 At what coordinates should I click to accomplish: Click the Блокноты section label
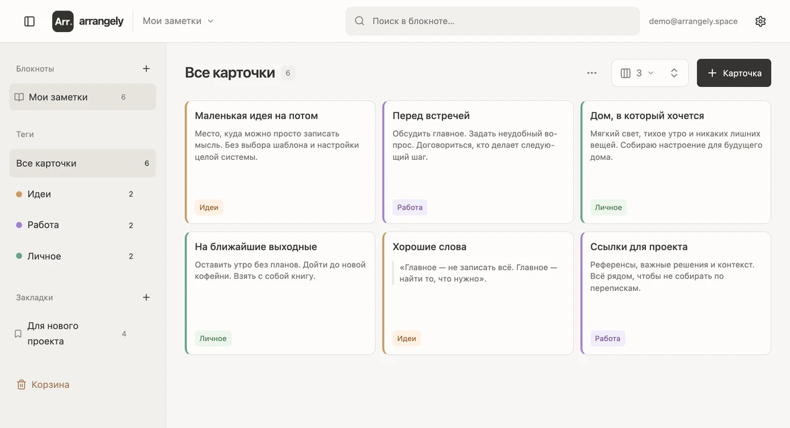pyautogui.click(x=35, y=69)
